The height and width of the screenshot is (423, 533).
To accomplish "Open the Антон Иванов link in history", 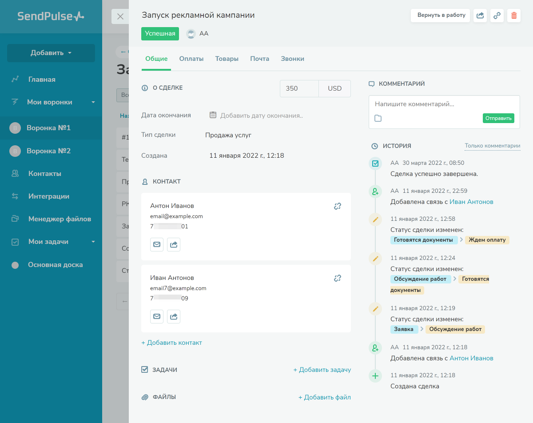I will [x=471, y=358].
